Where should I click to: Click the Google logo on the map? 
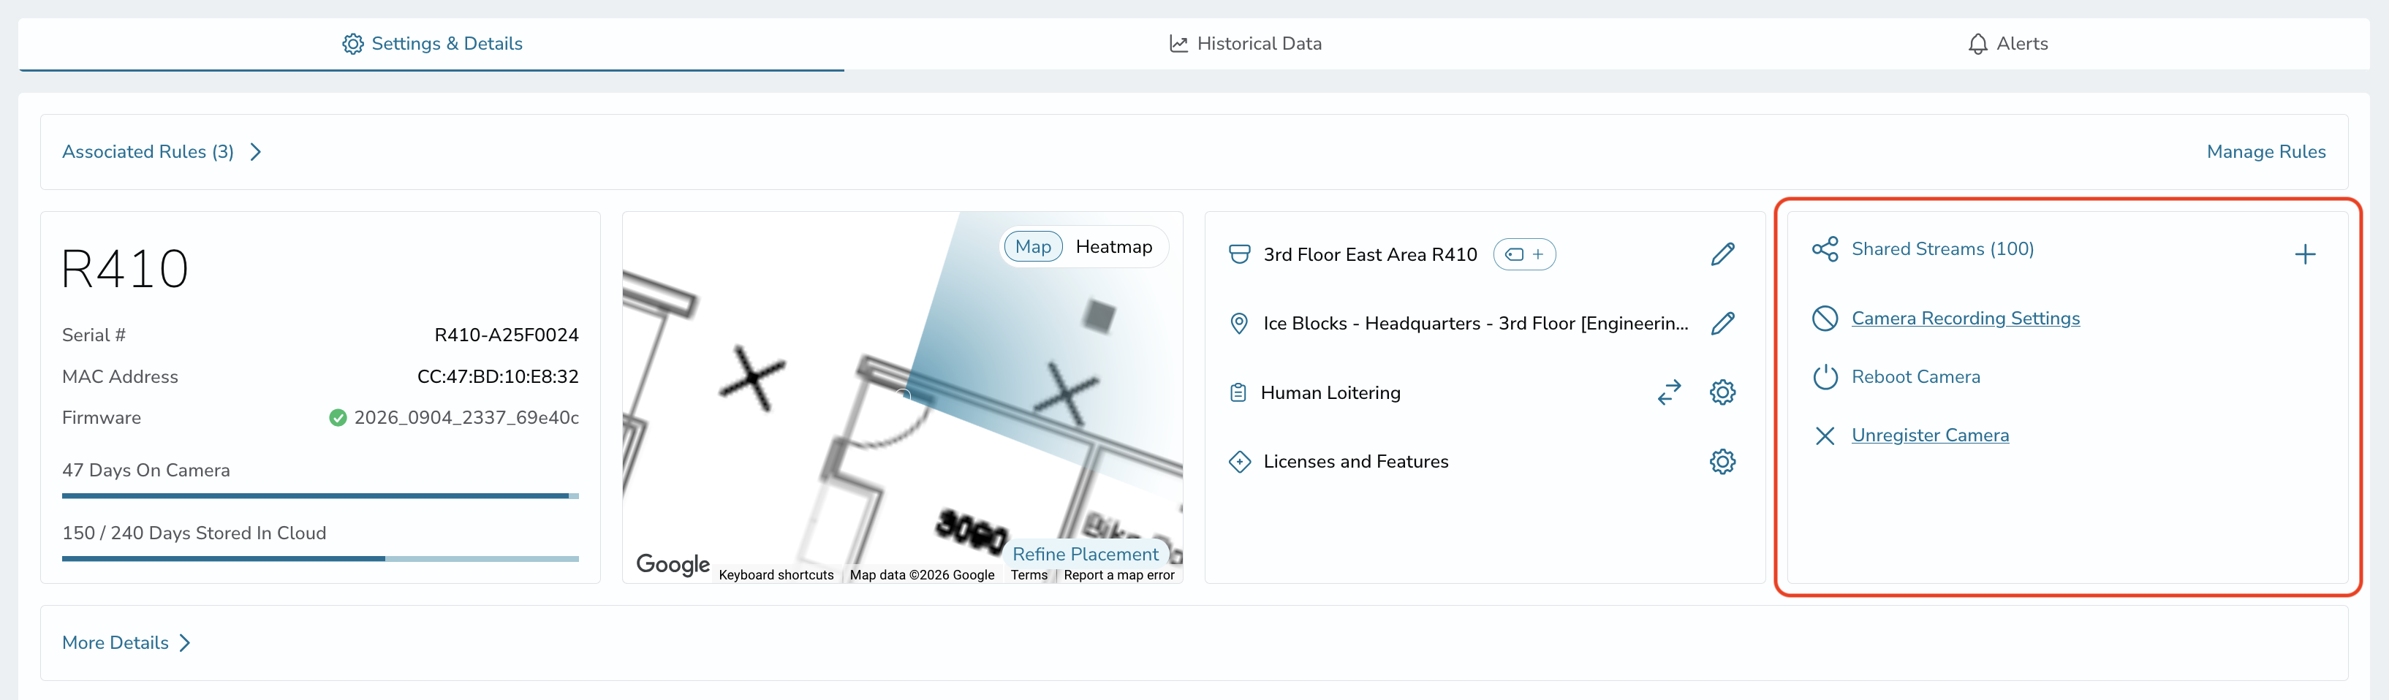click(x=673, y=563)
